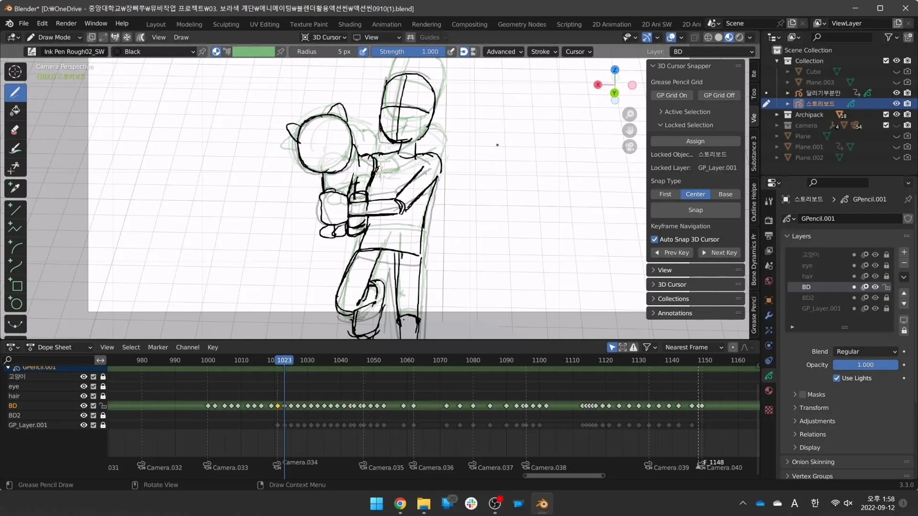
Task: Switch to the Sculpting workspace tab
Action: (226, 24)
